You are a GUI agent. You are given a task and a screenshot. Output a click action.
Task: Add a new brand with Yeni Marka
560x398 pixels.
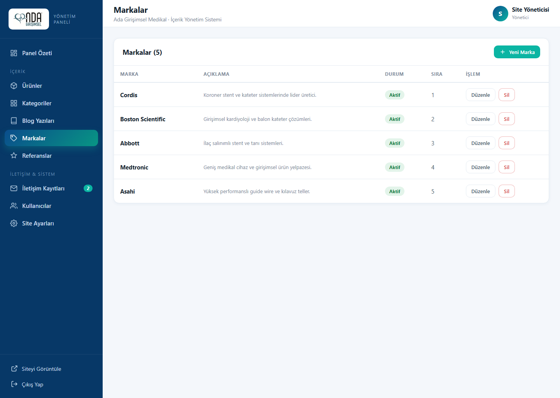pos(517,52)
